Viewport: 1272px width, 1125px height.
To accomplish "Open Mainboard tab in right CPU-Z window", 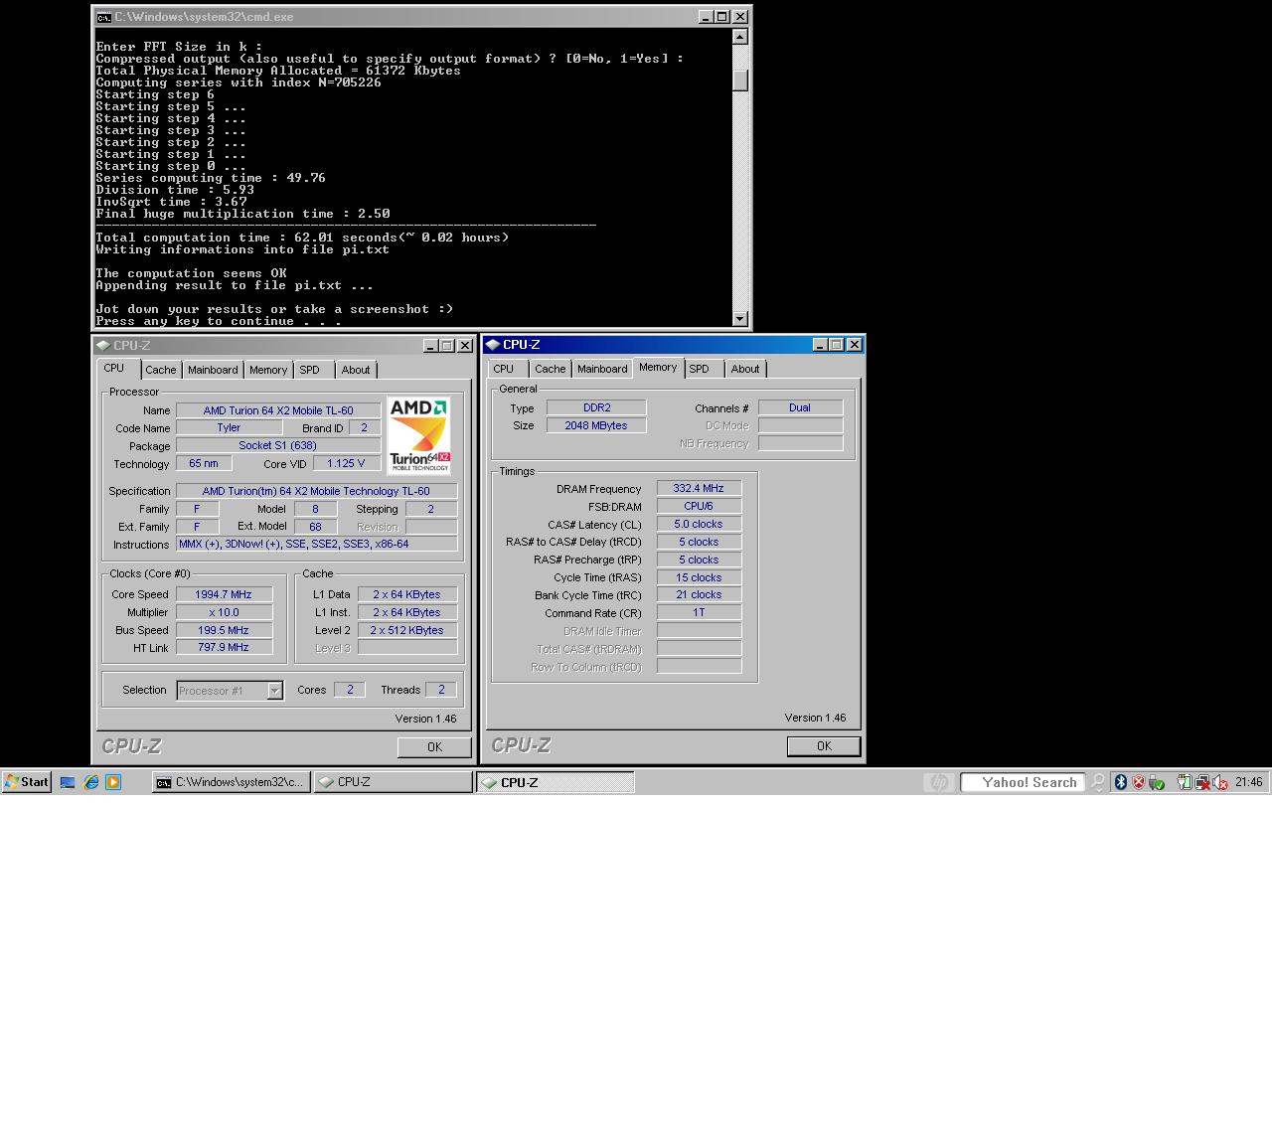I will pyautogui.click(x=602, y=369).
